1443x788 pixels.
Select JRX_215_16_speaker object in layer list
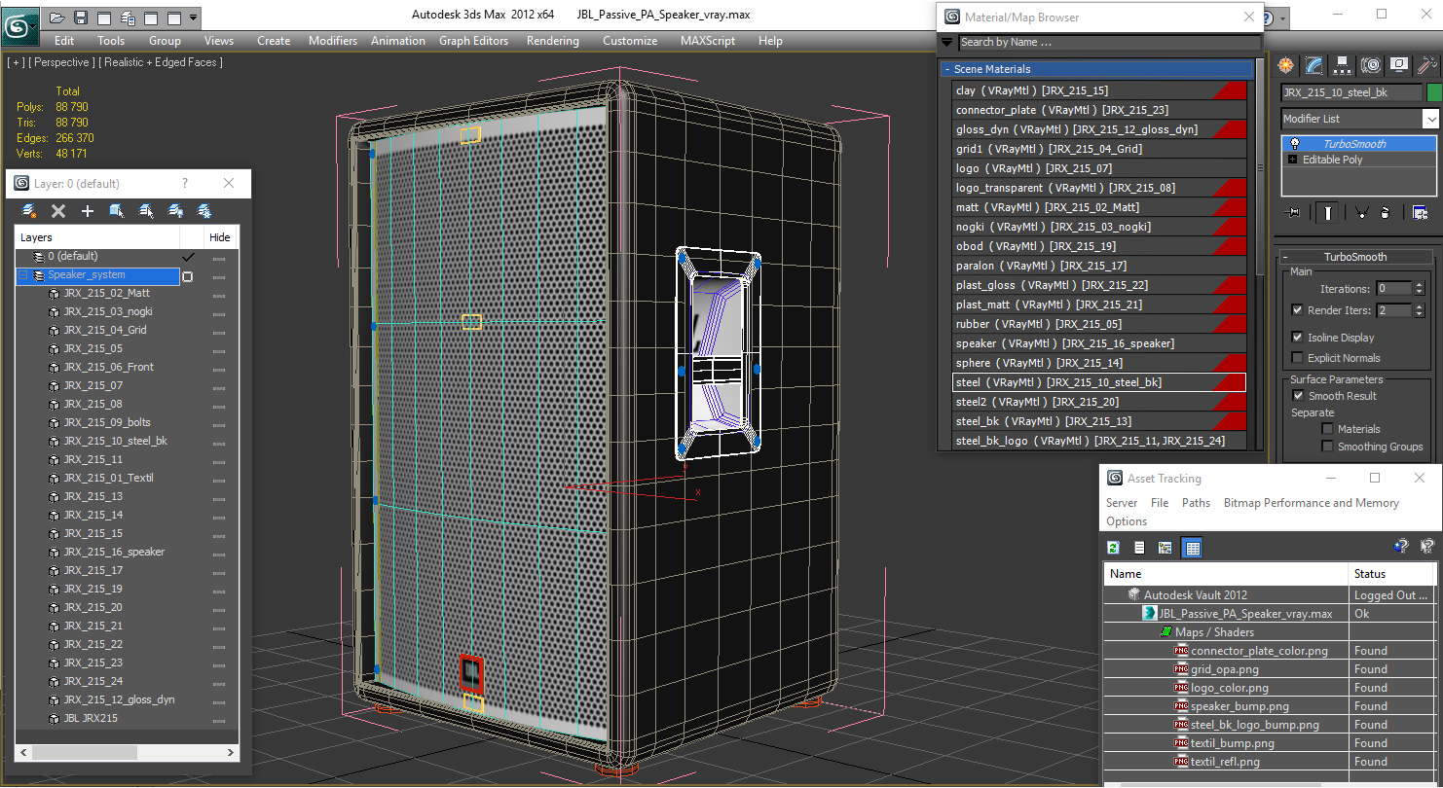coord(114,552)
